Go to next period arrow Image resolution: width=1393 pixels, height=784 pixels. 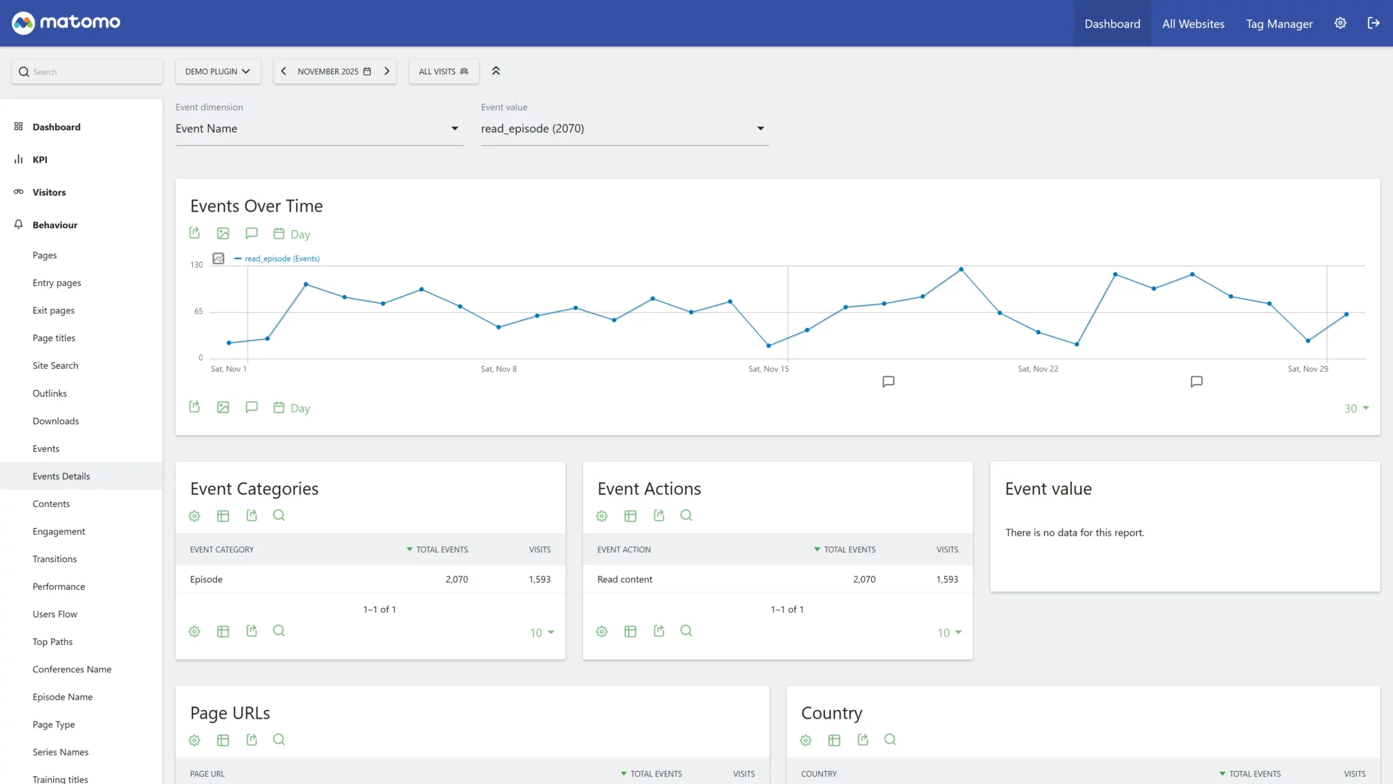387,71
